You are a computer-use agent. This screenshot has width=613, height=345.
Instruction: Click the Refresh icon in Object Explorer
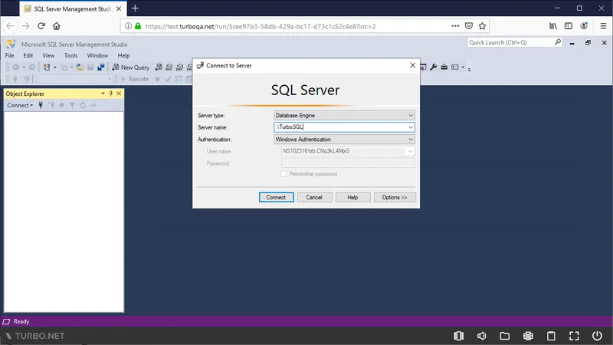tap(83, 105)
